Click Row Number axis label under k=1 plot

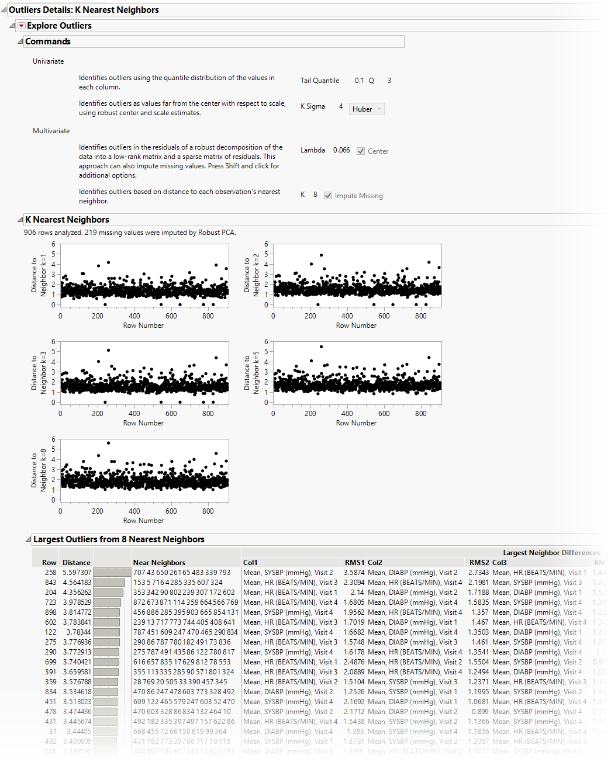click(143, 325)
